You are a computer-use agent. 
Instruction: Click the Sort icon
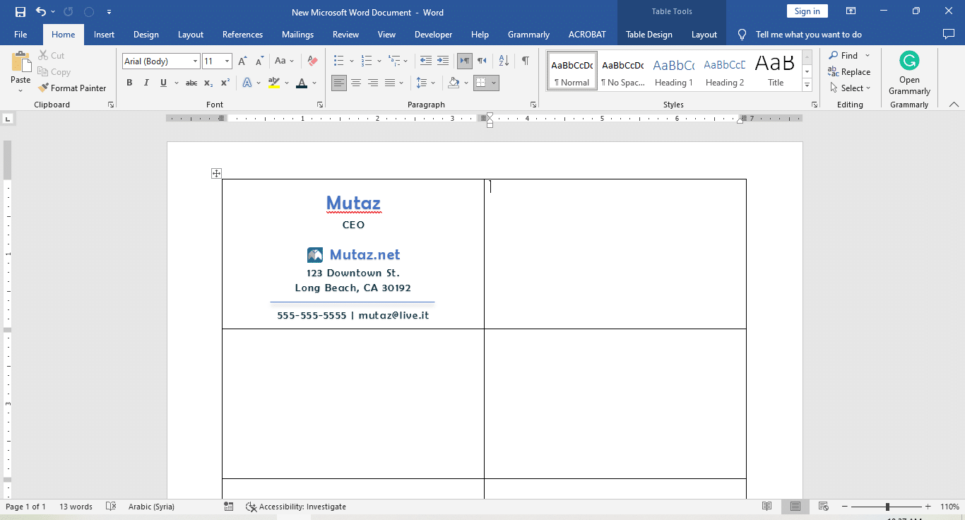click(503, 61)
